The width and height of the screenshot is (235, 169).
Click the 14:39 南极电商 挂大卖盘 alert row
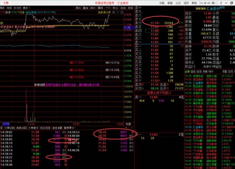point(210,103)
